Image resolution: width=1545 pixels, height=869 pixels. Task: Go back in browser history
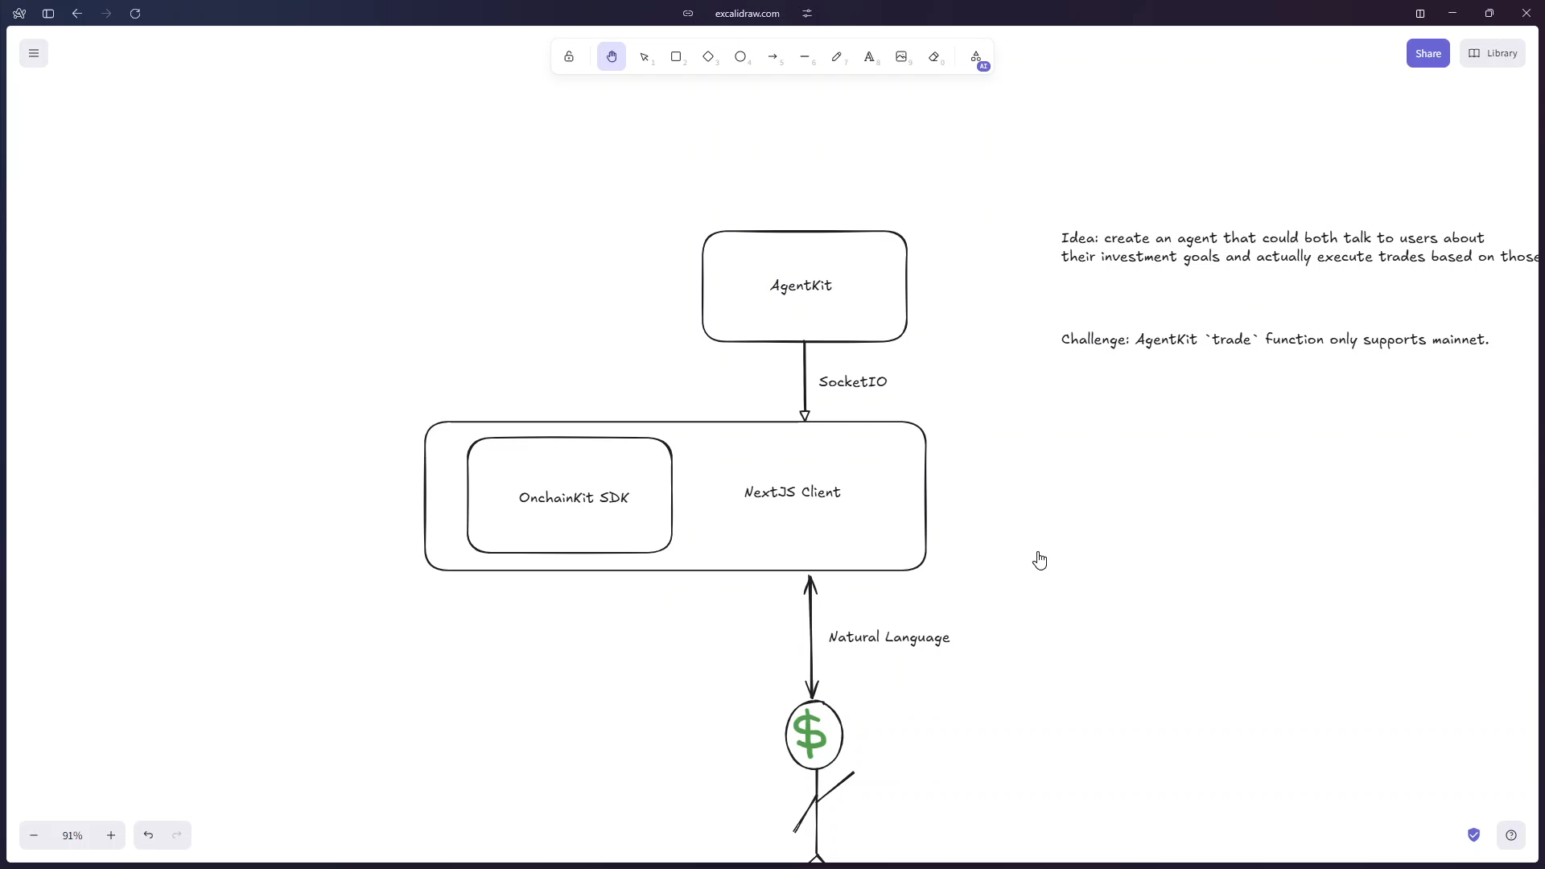[77, 13]
